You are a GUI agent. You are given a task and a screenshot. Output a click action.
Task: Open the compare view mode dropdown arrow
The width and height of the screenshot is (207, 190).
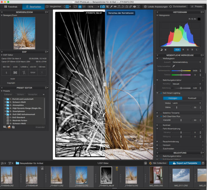click(x=70, y=7)
